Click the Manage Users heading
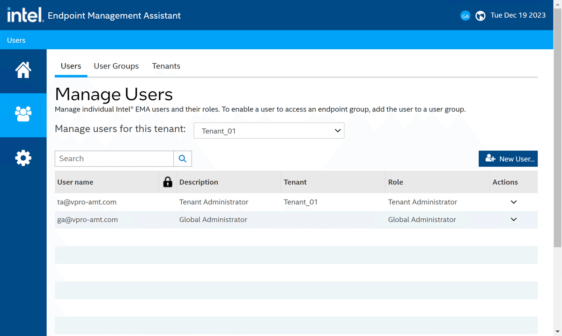 114,94
